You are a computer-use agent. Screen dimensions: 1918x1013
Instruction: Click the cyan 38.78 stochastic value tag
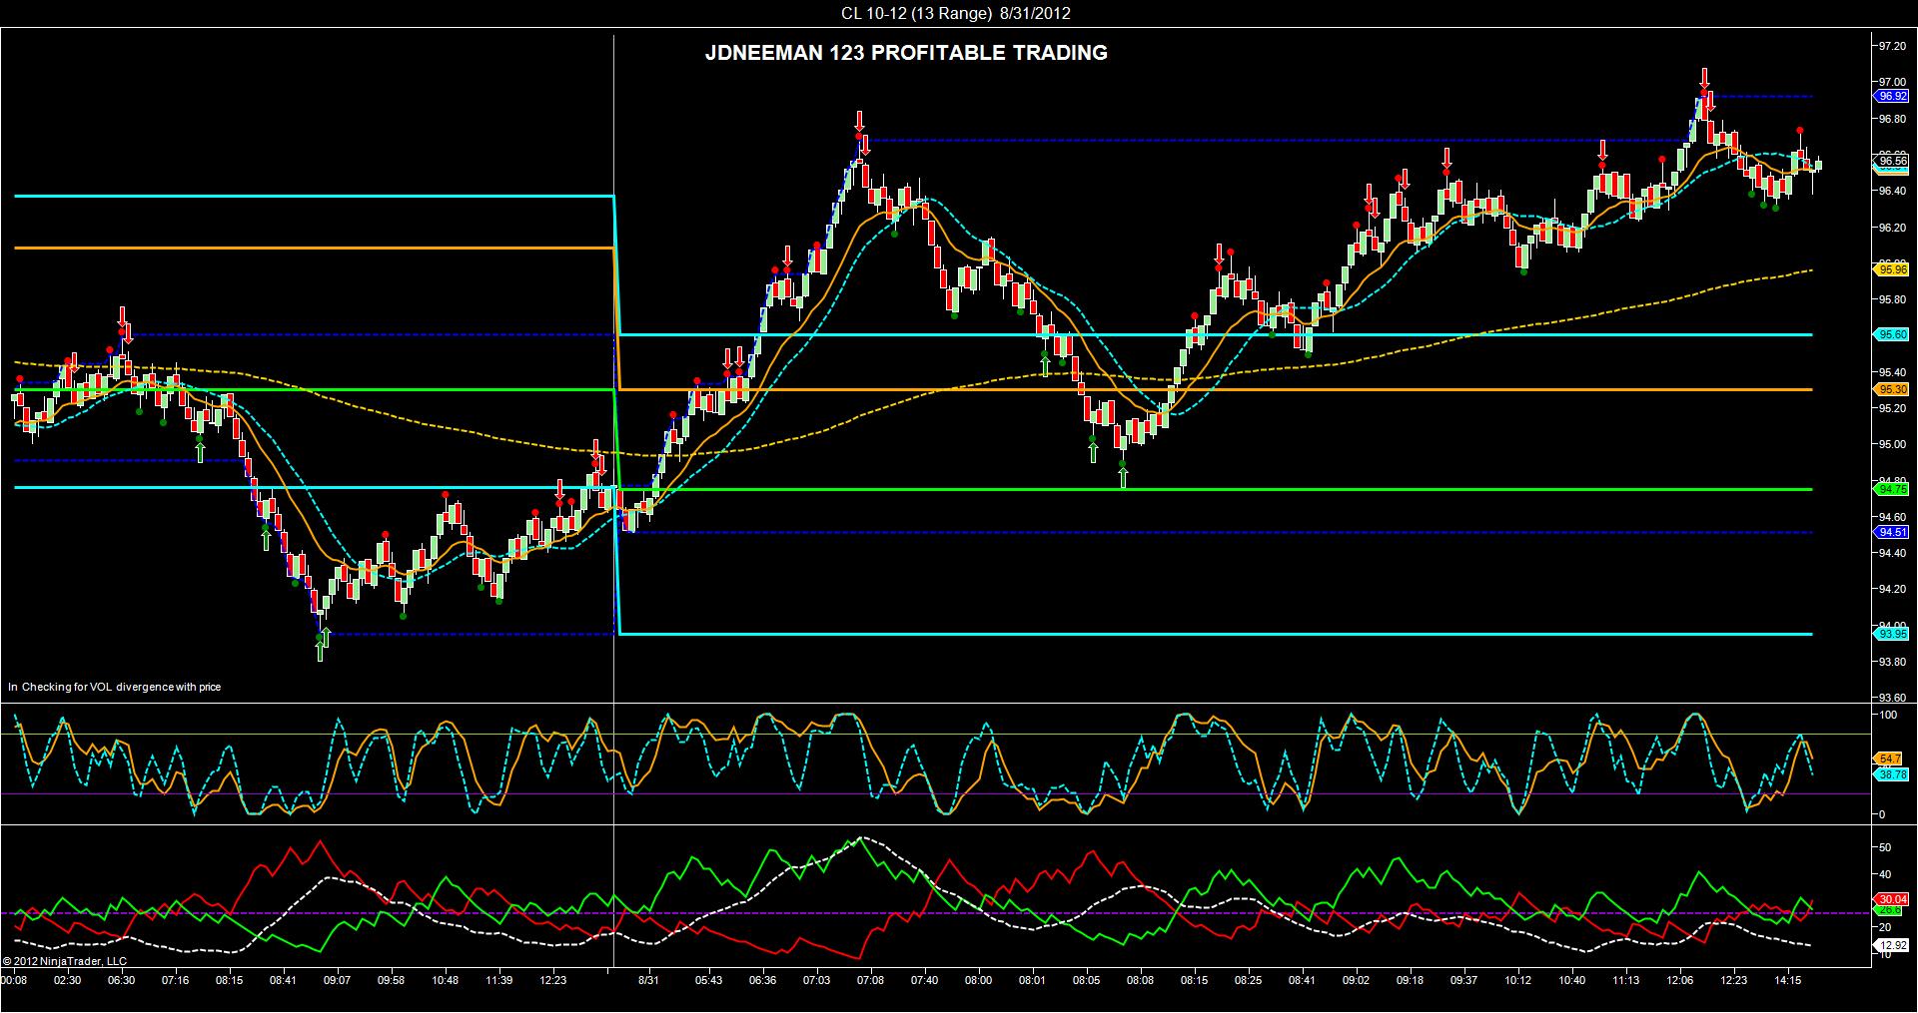(x=1893, y=774)
